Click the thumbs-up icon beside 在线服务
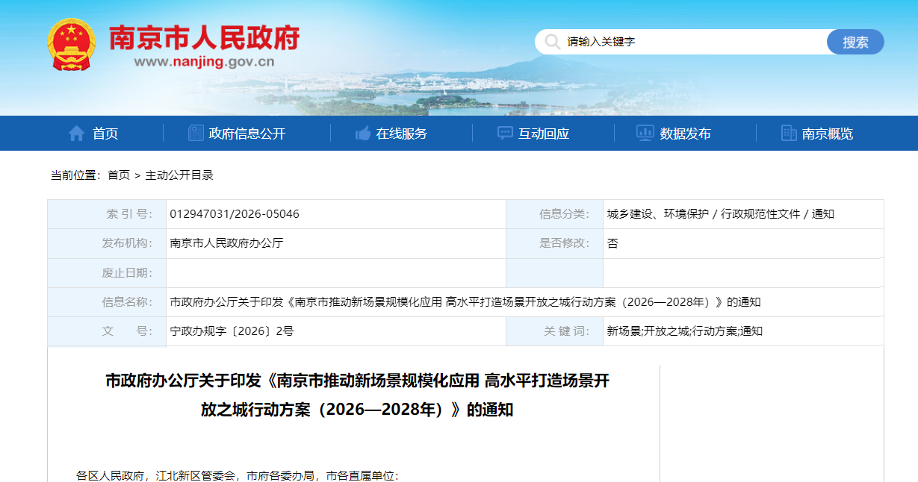 click(363, 134)
